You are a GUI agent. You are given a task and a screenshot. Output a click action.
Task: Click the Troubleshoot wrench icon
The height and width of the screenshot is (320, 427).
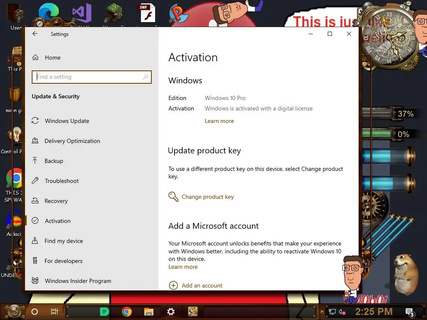tap(35, 180)
